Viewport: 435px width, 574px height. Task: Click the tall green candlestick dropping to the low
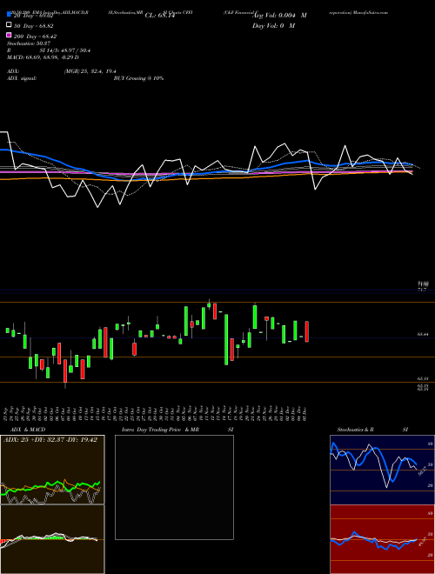pyautogui.click(x=226, y=339)
